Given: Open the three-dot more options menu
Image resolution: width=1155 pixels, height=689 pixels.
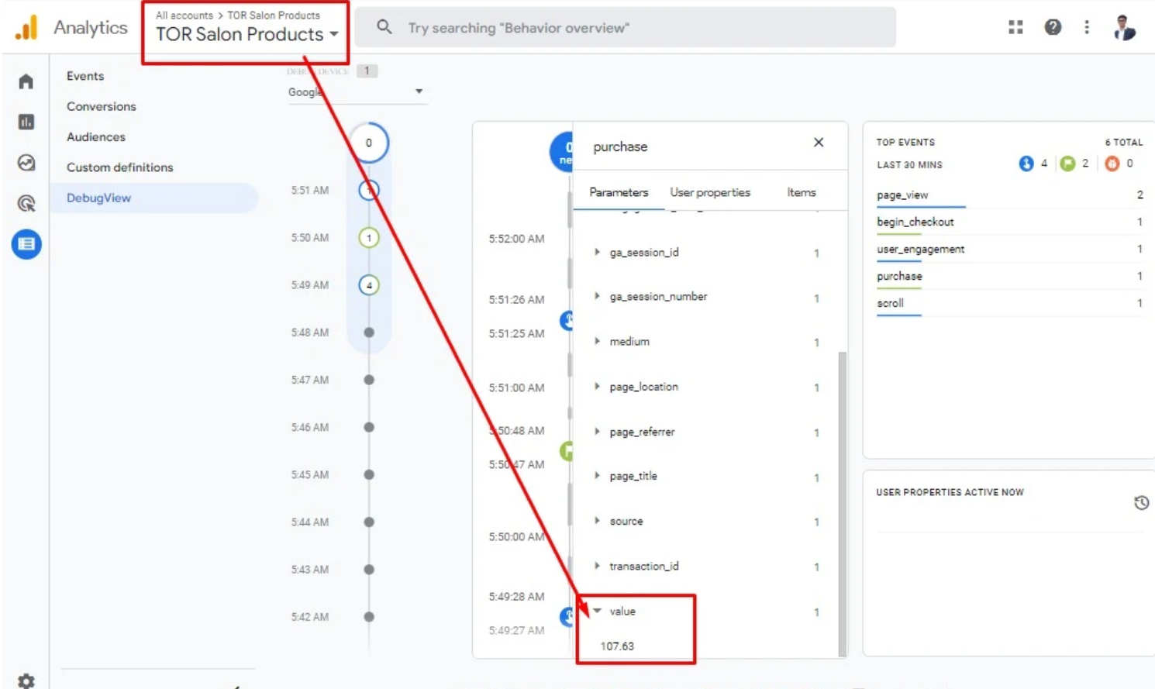Looking at the screenshot, I should (1087, 28).
